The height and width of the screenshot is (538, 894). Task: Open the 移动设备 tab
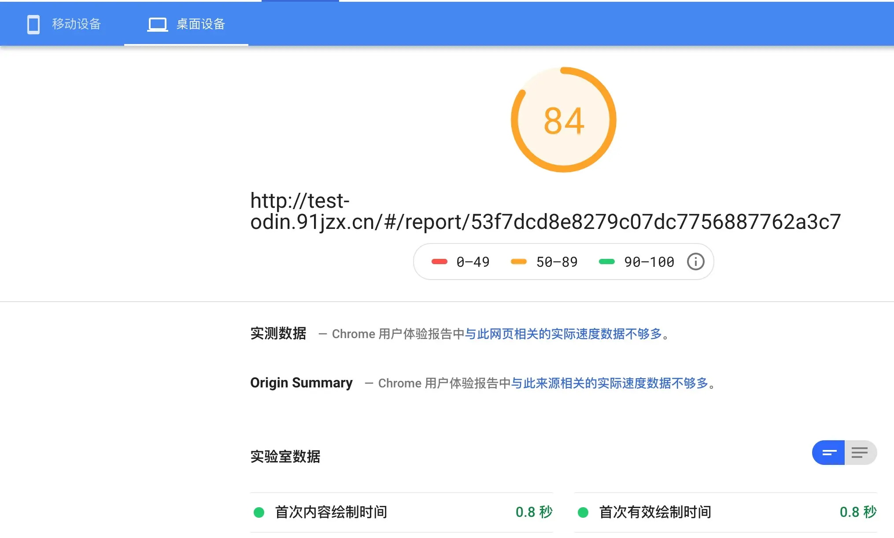pos(76,24)
